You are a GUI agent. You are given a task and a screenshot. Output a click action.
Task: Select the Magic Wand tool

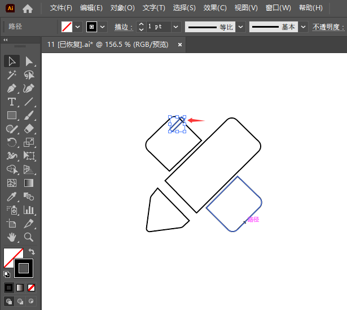tap(12, 75)
